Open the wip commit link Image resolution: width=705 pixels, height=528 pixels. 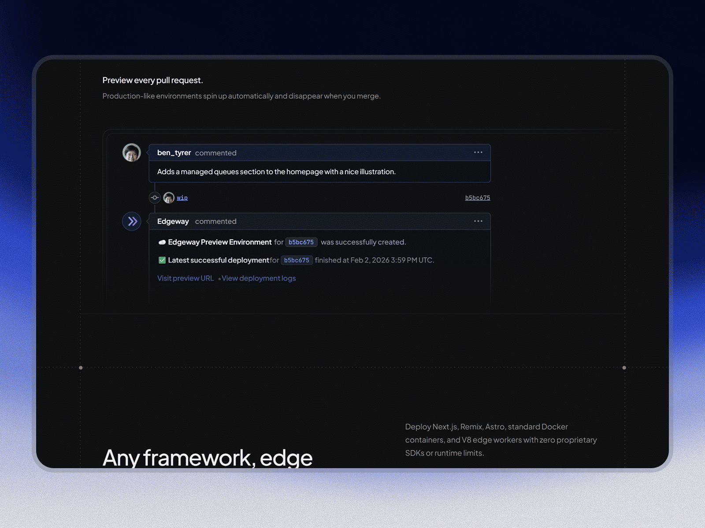coord(182,198)
